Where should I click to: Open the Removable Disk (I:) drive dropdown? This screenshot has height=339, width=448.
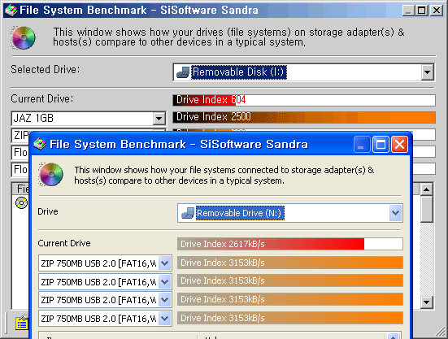(x=427, y=72)
